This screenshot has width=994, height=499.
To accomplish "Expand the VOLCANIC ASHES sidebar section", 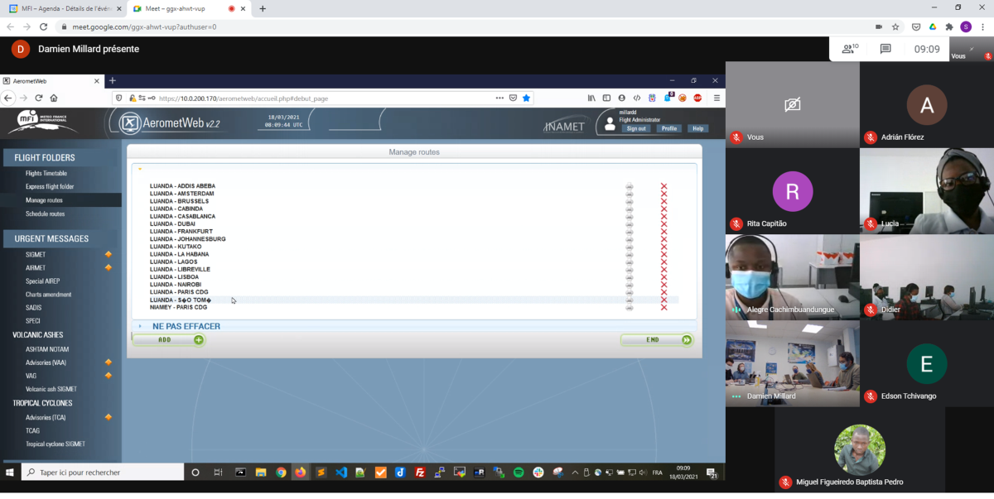I will (x=38, y=335).
